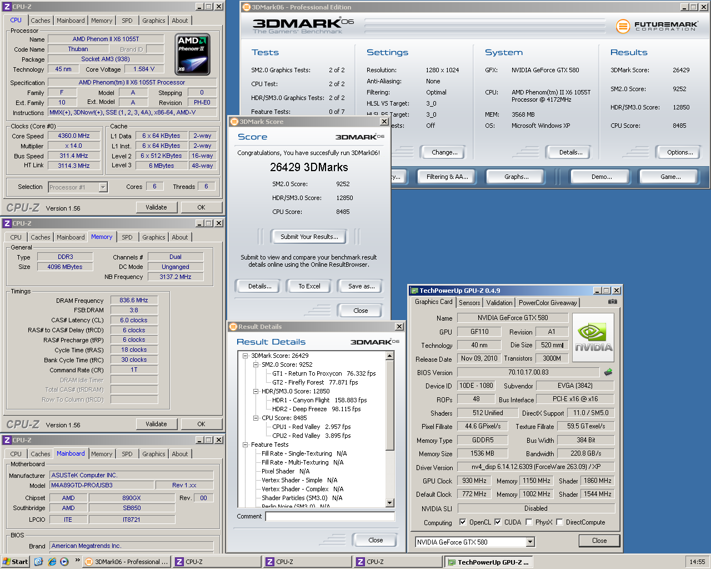The width and height of the screenshot is (711, 569).
Task: Click the taskbar clock showing 14:55
Action: tap(697, 562)
